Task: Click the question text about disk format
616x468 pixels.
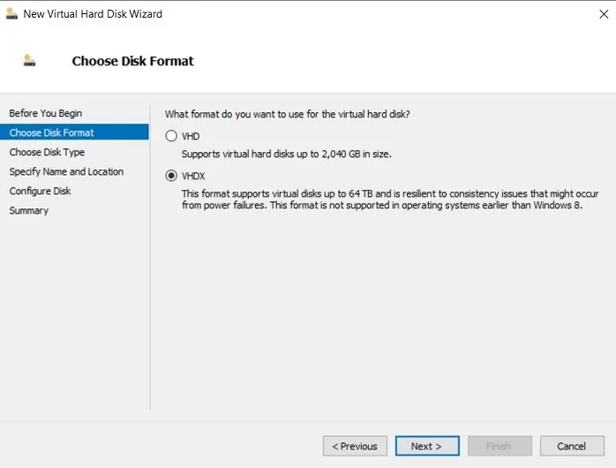Action: [288, 114]
